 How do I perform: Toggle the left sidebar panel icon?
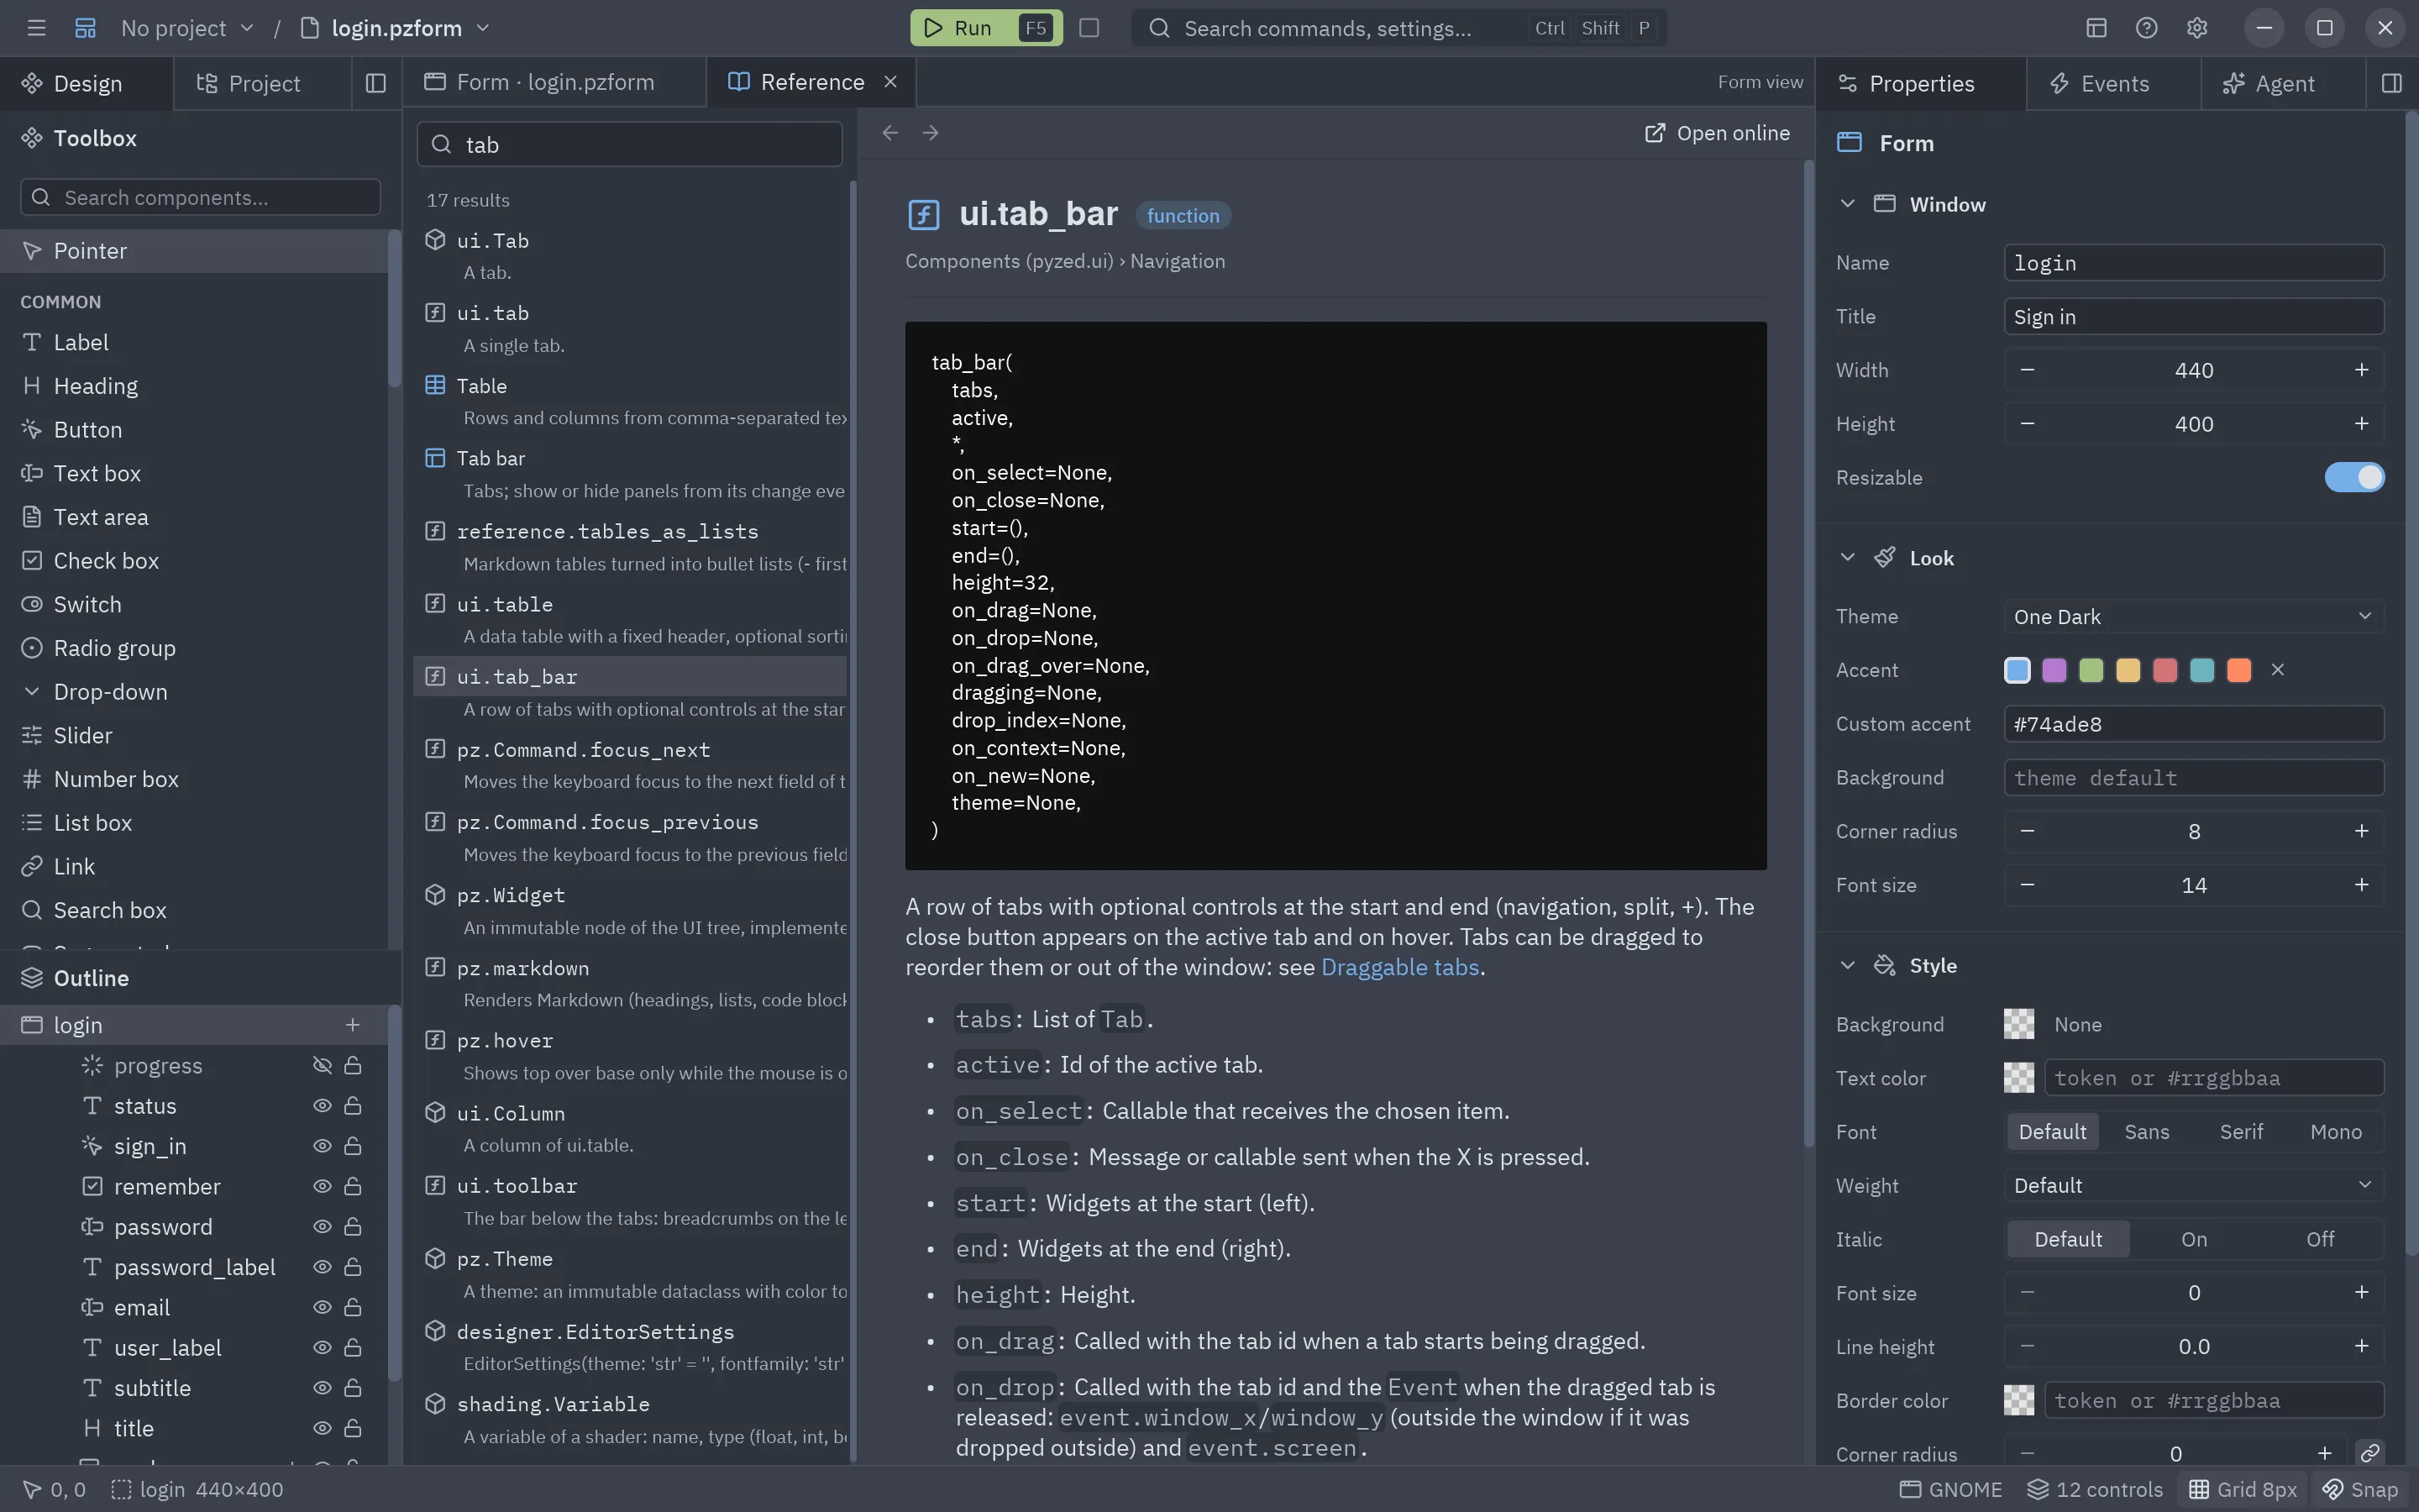click(x=375, y=83)
